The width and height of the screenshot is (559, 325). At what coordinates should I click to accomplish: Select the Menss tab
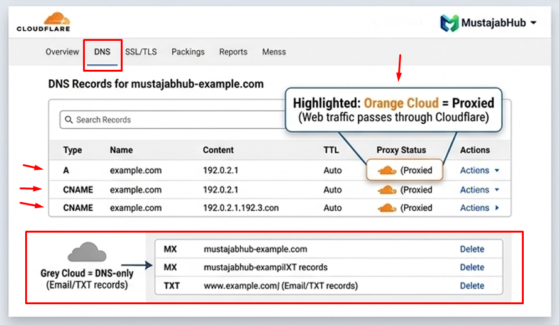pos(274,52)
